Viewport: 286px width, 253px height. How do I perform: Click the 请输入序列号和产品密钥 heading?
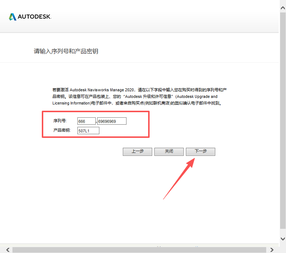pos(66,51)
